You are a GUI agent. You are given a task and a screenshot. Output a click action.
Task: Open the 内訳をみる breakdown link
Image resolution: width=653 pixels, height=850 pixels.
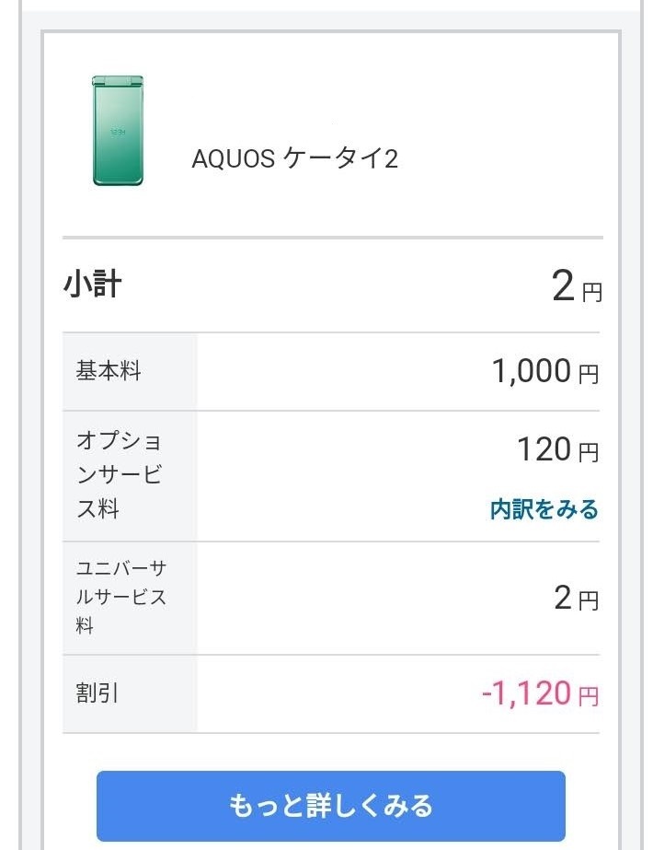[544, 509]
